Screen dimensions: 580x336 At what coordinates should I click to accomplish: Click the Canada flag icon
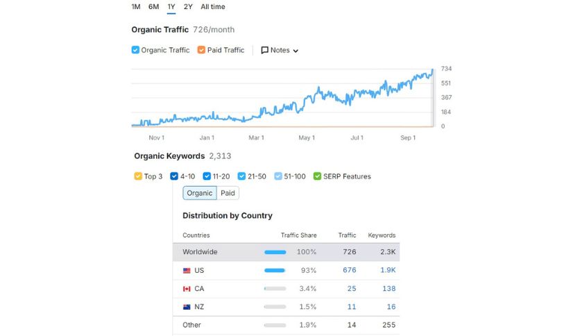point(187,288)
